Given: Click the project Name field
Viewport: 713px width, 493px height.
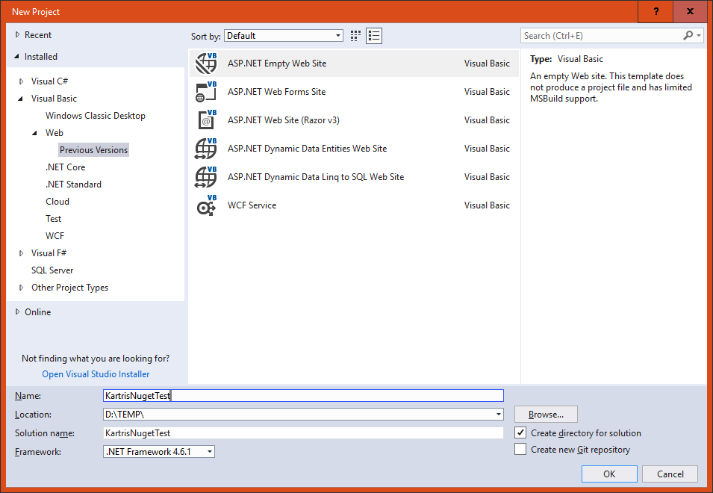Looking at the screenshot, I should tap(303, 396).
